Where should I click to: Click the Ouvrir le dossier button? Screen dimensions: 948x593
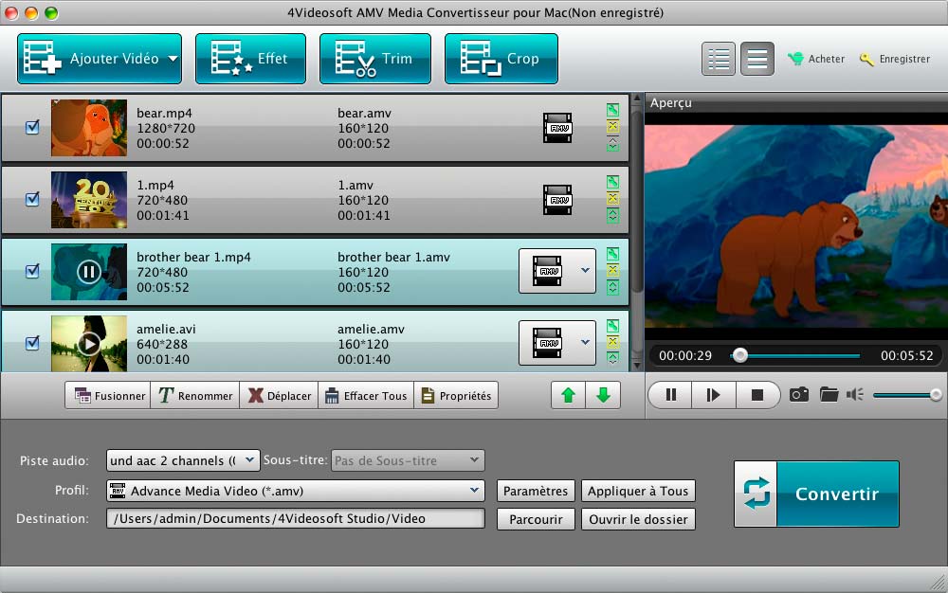click(638, 519)
